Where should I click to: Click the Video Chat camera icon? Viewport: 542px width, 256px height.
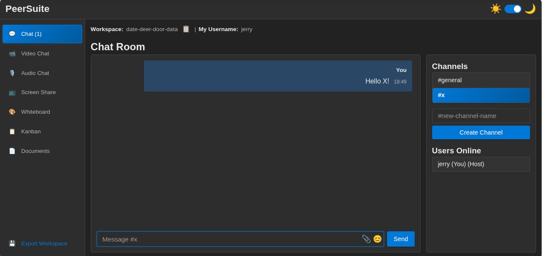point(12,54)
